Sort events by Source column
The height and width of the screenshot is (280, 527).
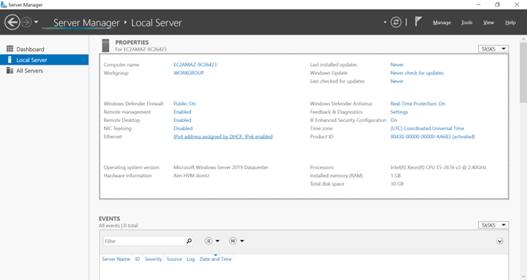coord(174,259)
